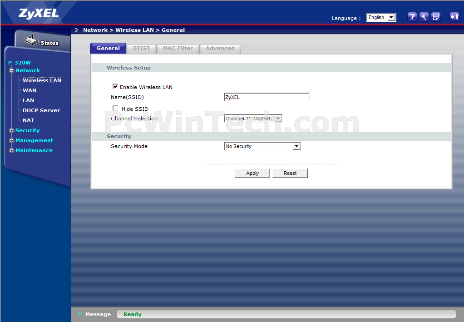Click the Status router icon
The width and height of the screenshot is (464, 322).
tap(31, 40)
